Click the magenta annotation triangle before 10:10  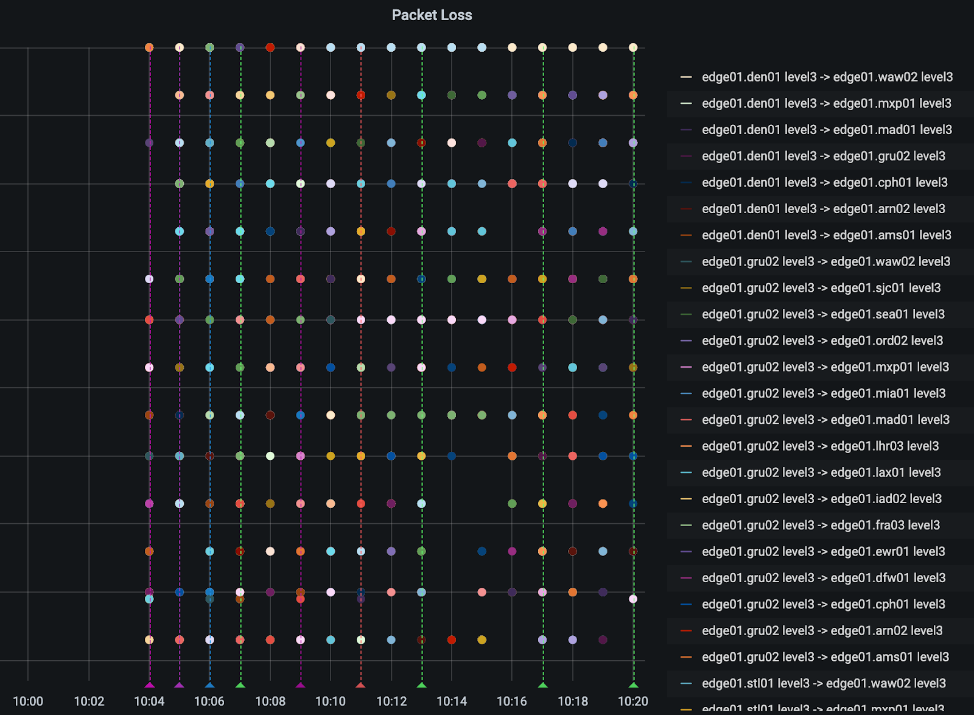(x=300, y=685)
